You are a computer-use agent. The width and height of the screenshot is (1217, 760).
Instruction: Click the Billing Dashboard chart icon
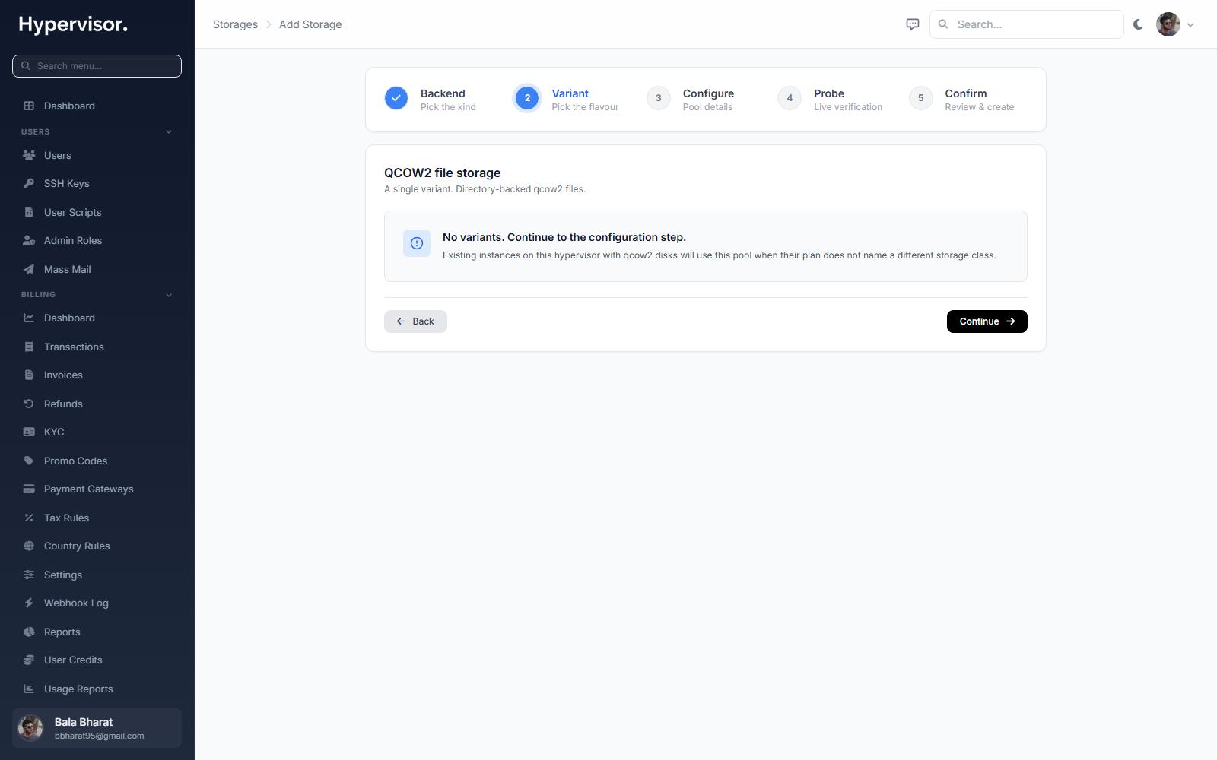(x=29, y=318)
